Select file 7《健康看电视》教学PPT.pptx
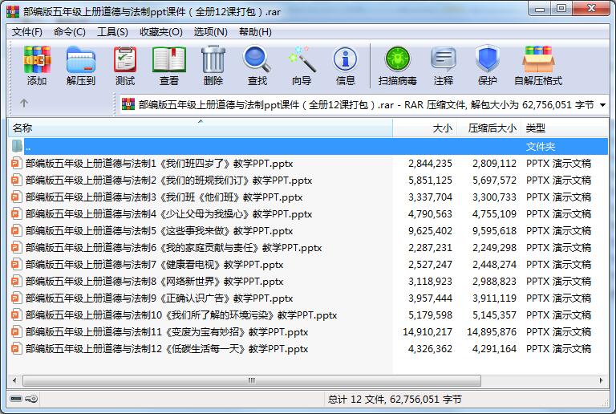This screenshot has width=616, height=414. 154,265
